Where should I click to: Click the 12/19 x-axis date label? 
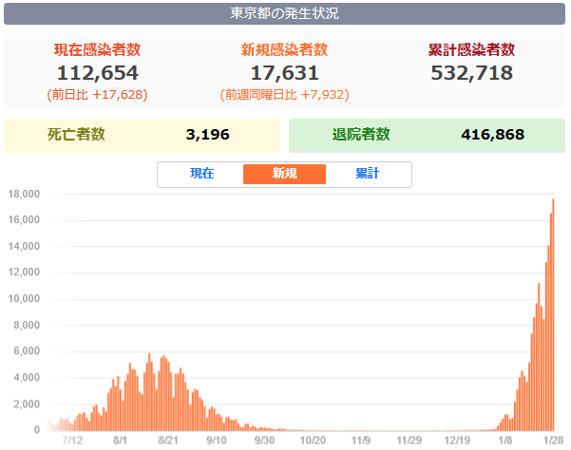[x=457, y=441]
